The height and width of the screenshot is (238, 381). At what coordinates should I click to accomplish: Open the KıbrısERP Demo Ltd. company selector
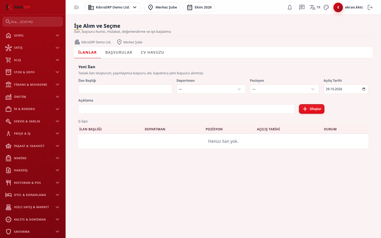(x=113, y=7)
